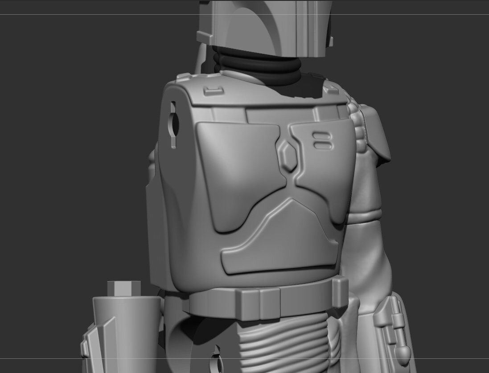Select the vent slots on the backpack

[x=321, y=140]
